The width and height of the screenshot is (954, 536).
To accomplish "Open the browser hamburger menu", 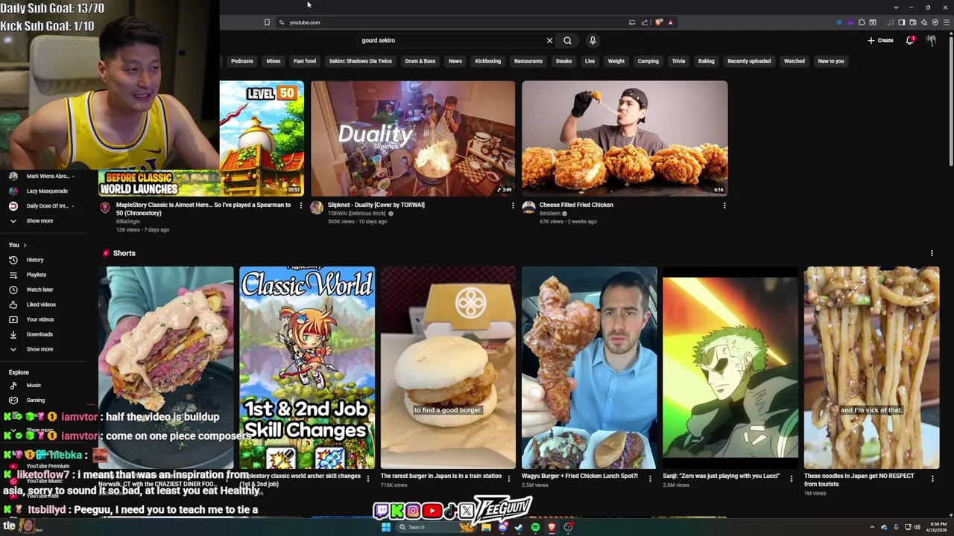I will click(947, 22).
